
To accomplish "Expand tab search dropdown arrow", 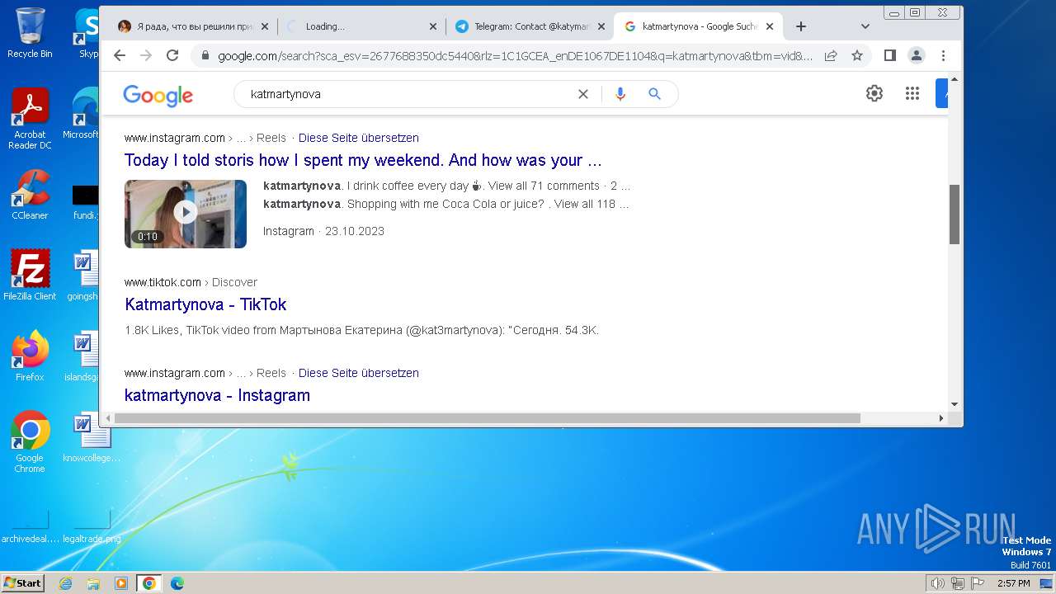I will click(865, 26).
